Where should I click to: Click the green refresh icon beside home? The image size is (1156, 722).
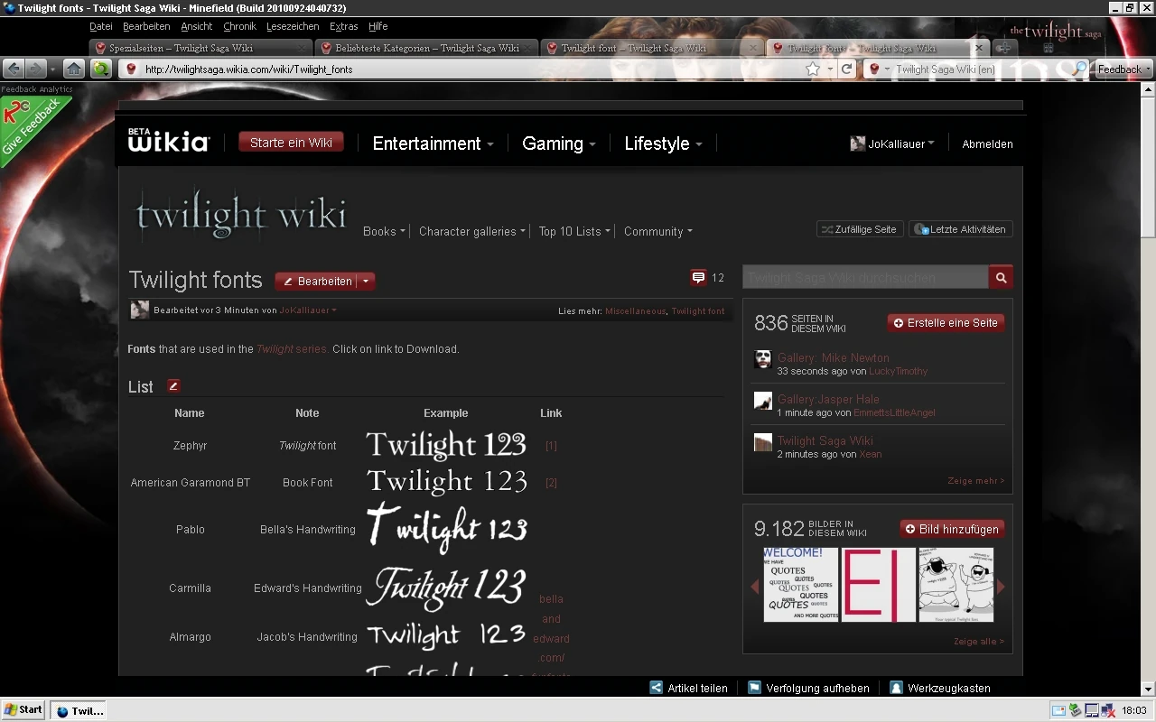tap(100, 69)
